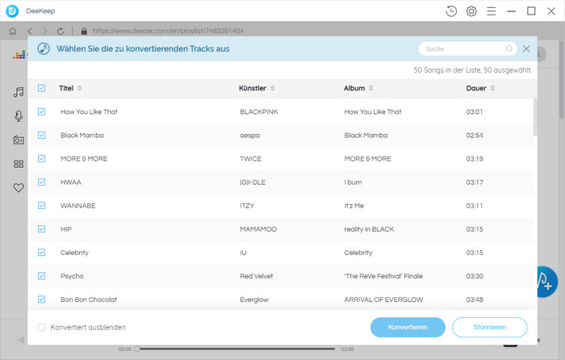Open Explore grid icon in sidebar
The image size is (565, 360).
(x=19, y=164)
